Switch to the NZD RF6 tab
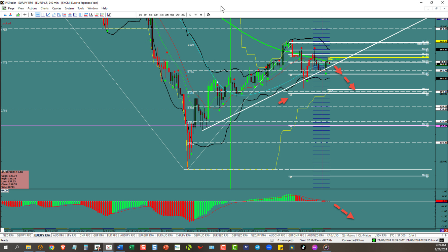Image resolution: width=448 pixels, height=252 pixels. [8, 235]
